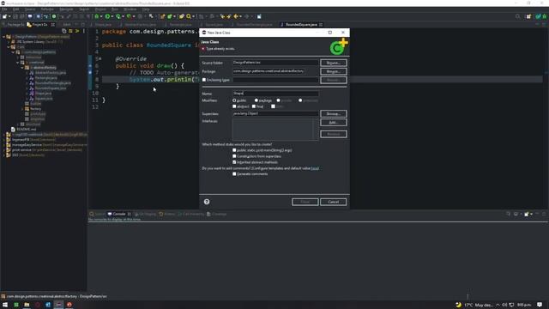Screen dimensions: 549x309
Task: Open Project Explorer view menu dots
Action: tap(84, 31)
